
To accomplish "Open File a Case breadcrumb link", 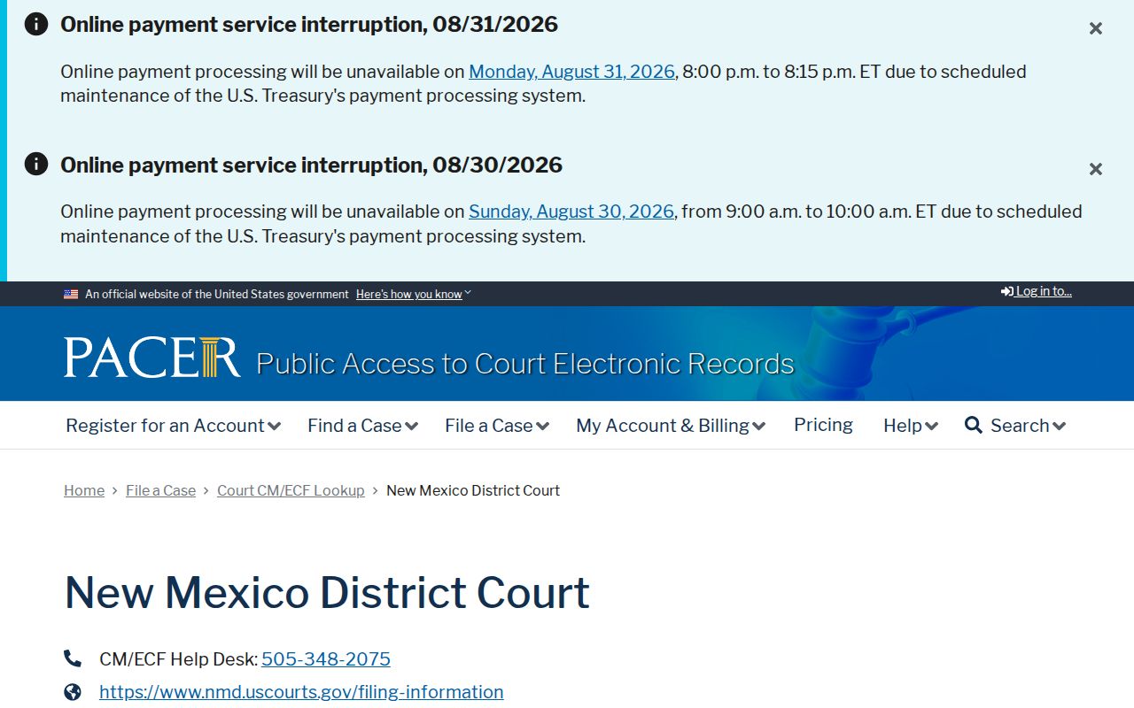I will pos(160,490).
